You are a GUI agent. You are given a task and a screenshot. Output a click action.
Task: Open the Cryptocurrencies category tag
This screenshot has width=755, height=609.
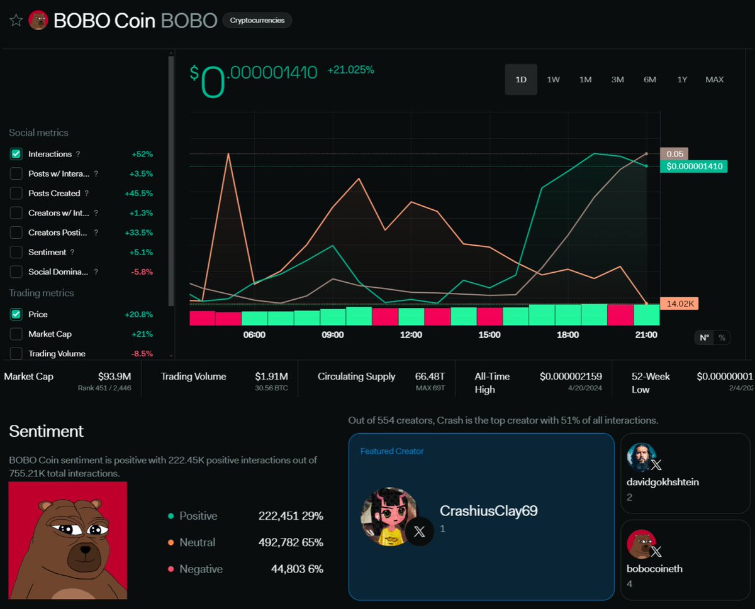click(x=257, y=20)
